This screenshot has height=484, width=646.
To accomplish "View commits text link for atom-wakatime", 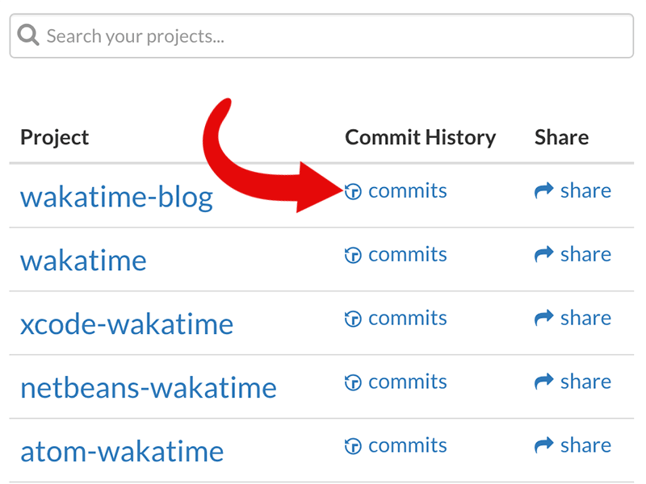I will tap(408, 446).
